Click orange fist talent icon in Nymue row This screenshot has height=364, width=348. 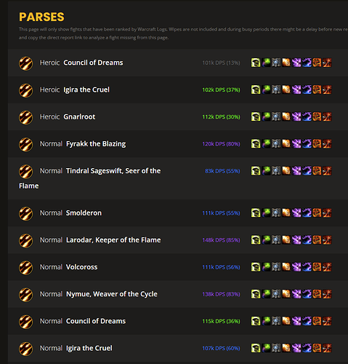tap(317, 294)
